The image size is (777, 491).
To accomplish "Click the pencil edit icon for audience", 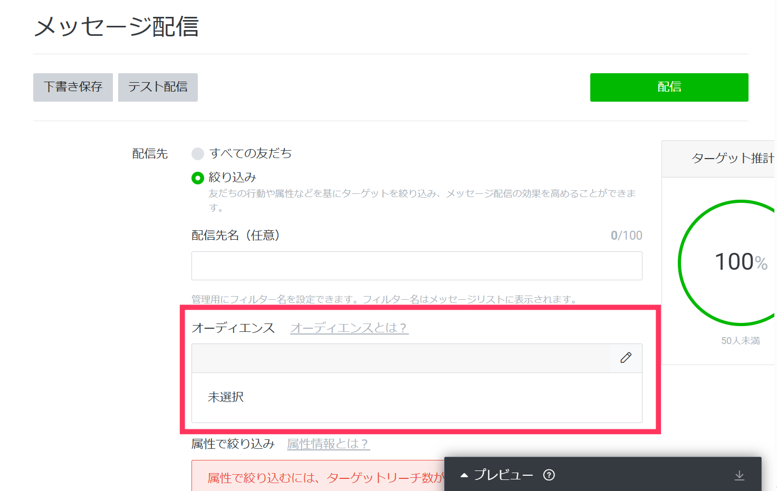I will click(626, 358).
